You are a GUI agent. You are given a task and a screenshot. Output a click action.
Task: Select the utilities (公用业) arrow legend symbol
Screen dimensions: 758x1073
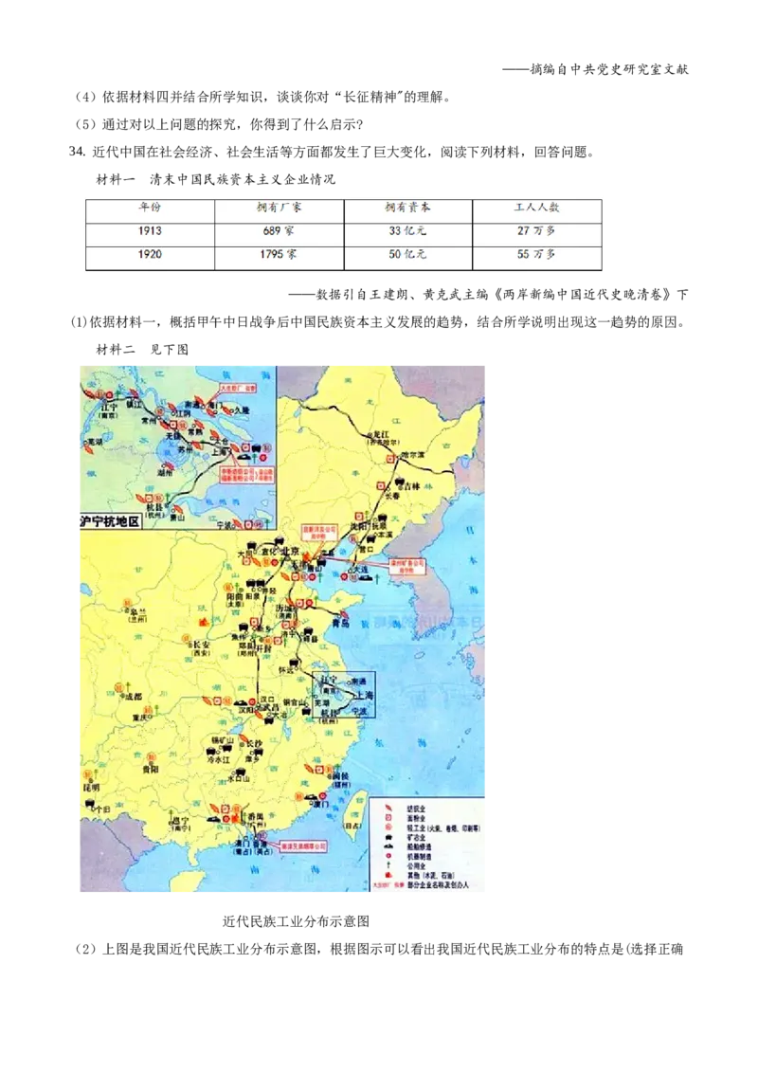point(388,864)
